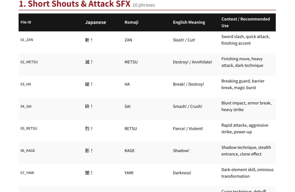Select the 06_KAGE file ID
This screenshot has width=295, height=192.
[x=28, y=151]
